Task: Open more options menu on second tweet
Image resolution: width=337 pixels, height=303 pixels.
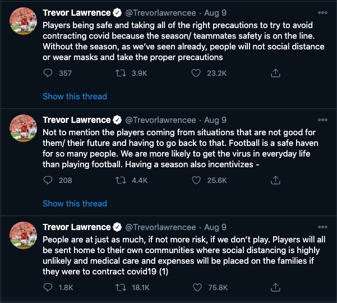Action: click(x=322, y=120)
